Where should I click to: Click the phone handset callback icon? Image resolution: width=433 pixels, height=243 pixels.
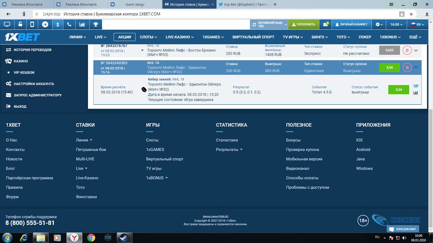coord(70,24)
